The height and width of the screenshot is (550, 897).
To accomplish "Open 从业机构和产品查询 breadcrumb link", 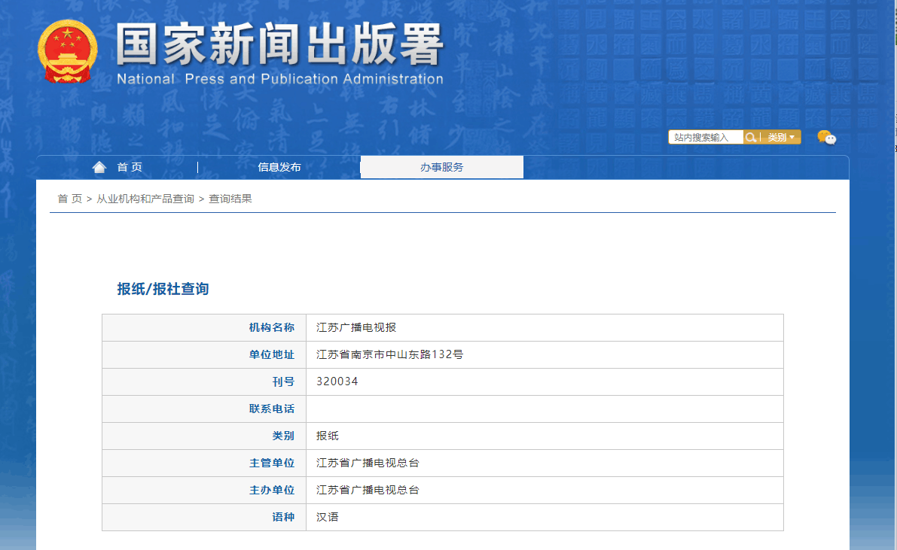I will pos(145,199).
